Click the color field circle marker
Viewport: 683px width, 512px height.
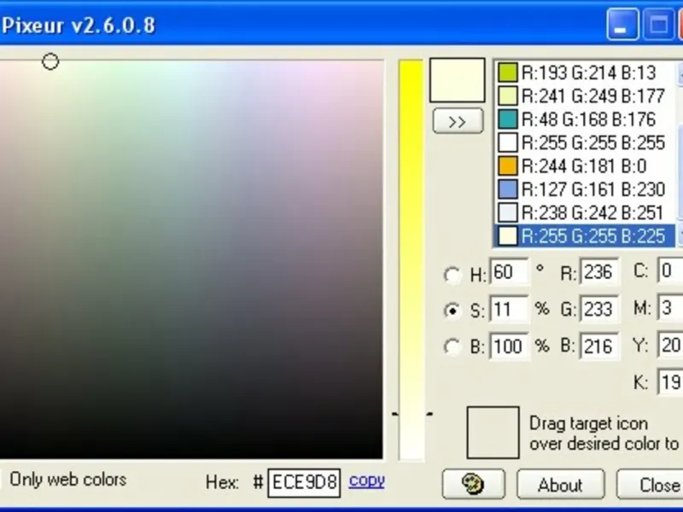(50, 61)
